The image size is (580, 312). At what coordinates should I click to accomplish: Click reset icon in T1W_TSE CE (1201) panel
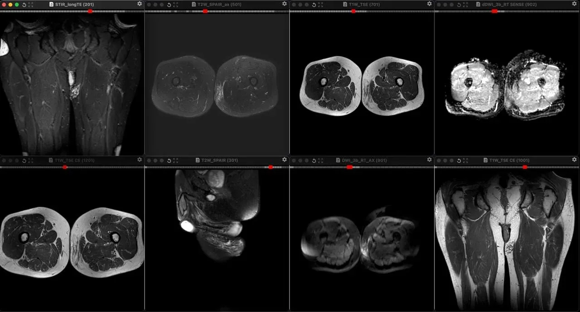pos(24,161)
